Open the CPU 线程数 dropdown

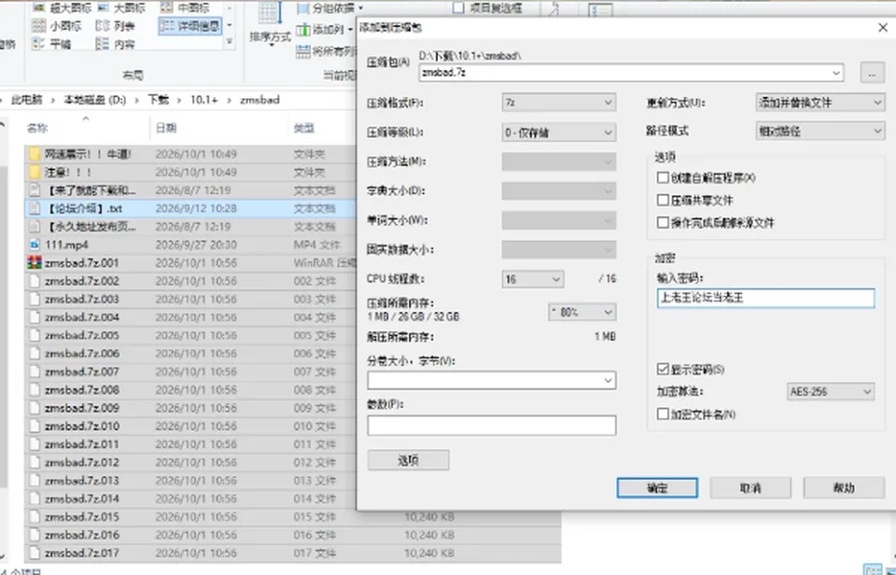click(x=533, y=279)
